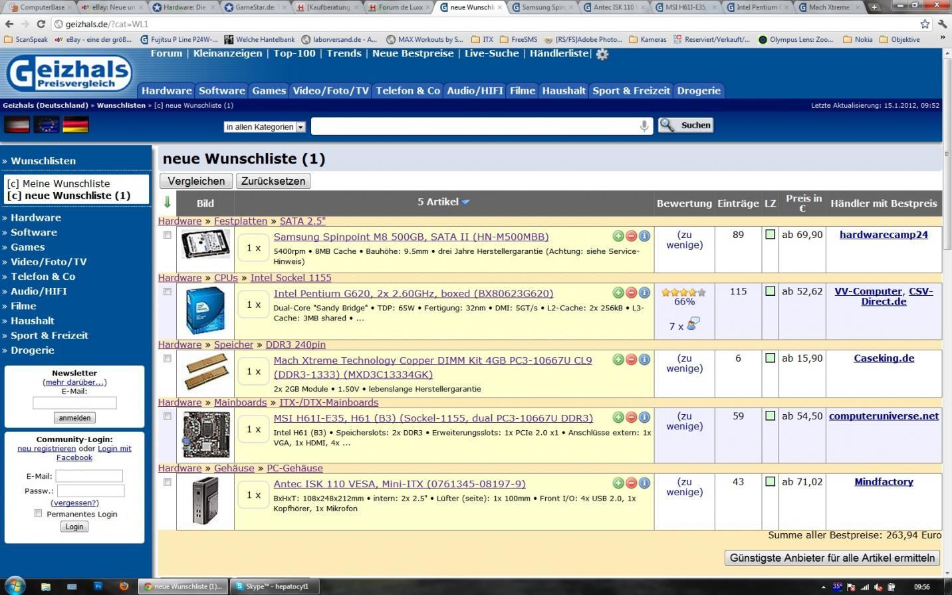Show info for Samsung Spinpoint M8 row
The image size is (952, 595).
(644, 236)
